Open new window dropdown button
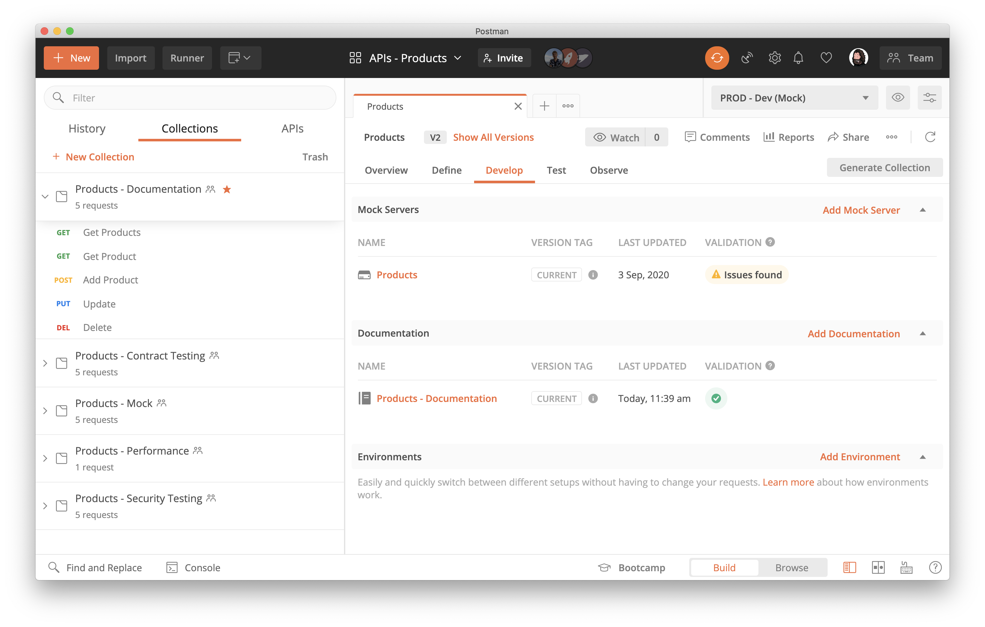This screenshot has width=985, height=627. (240, 58)
